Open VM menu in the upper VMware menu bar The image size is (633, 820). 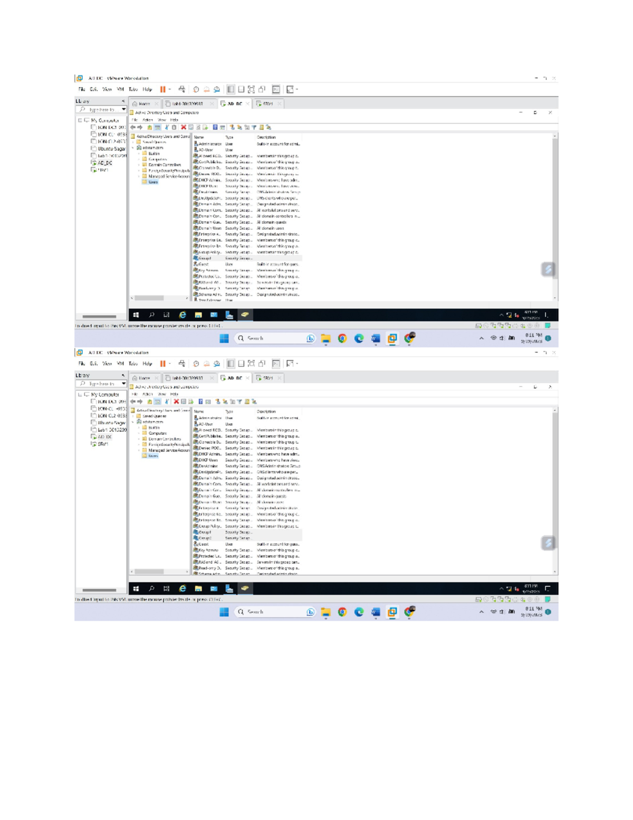tap(120, 90)
